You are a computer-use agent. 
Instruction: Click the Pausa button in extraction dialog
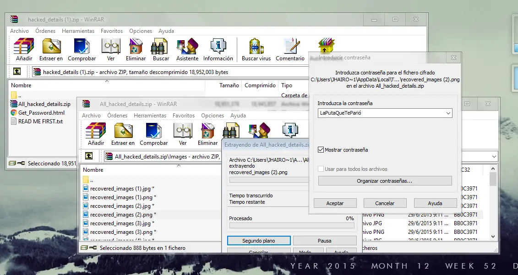(324, 241)
